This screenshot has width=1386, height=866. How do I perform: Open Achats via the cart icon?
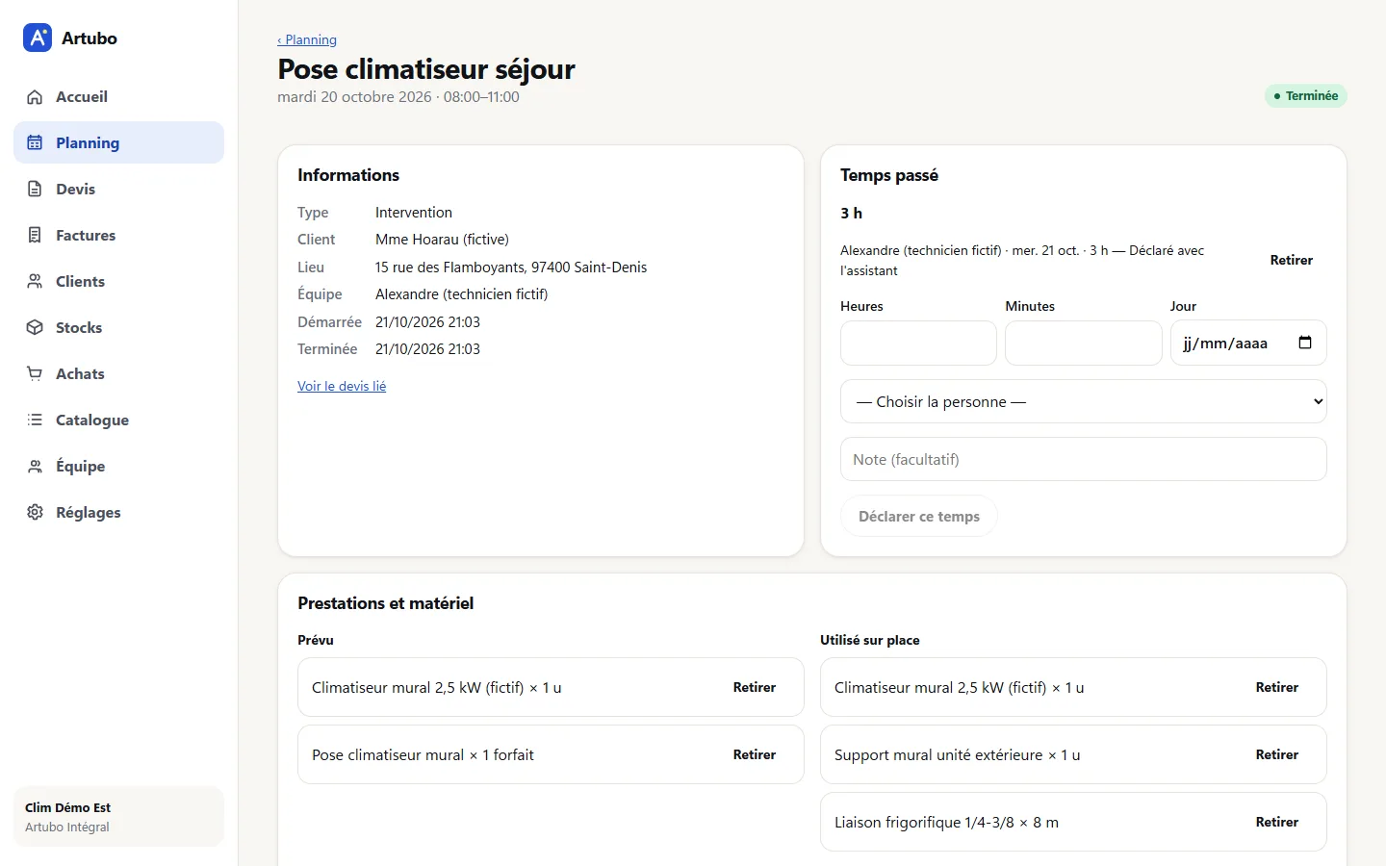click(35, 374)
